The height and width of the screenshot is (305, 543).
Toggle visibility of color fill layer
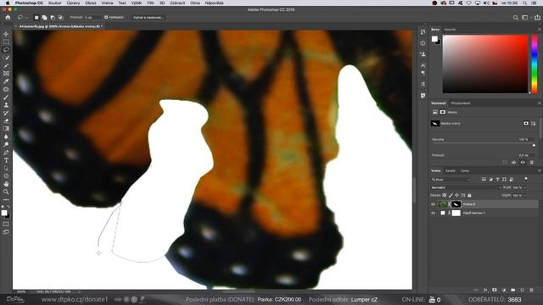point(433,213)
